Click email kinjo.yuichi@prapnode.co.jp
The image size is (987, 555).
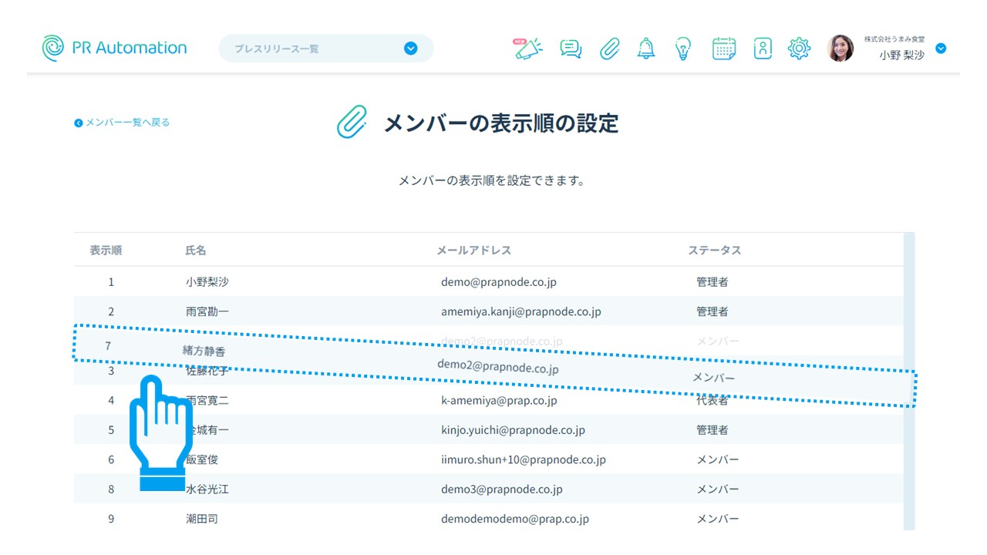click(513, 430)
